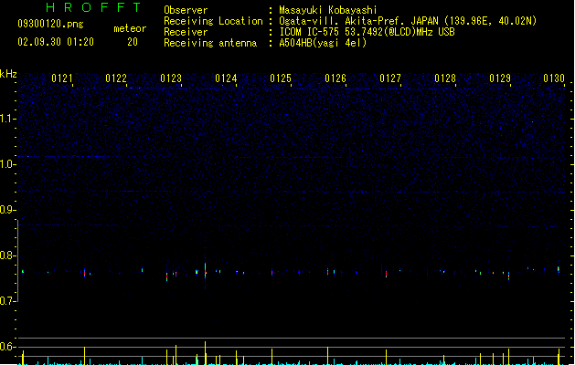Screen dimensions: 575x365
Task: Click the grey frequency range bar beside 0.8 kHz
Action: click(18, 261)
